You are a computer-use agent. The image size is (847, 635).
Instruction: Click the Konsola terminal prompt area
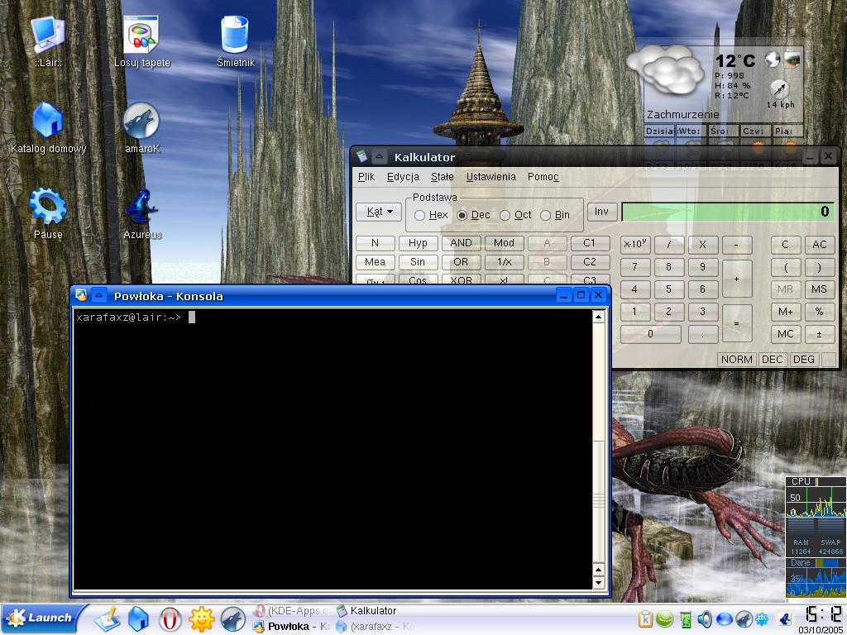tap(333, 449)
